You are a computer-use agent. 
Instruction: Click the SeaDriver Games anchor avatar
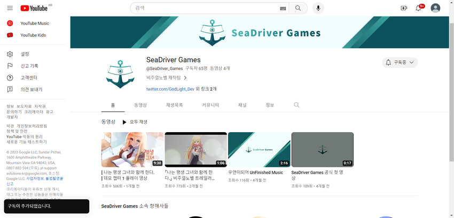coord(120,74)
